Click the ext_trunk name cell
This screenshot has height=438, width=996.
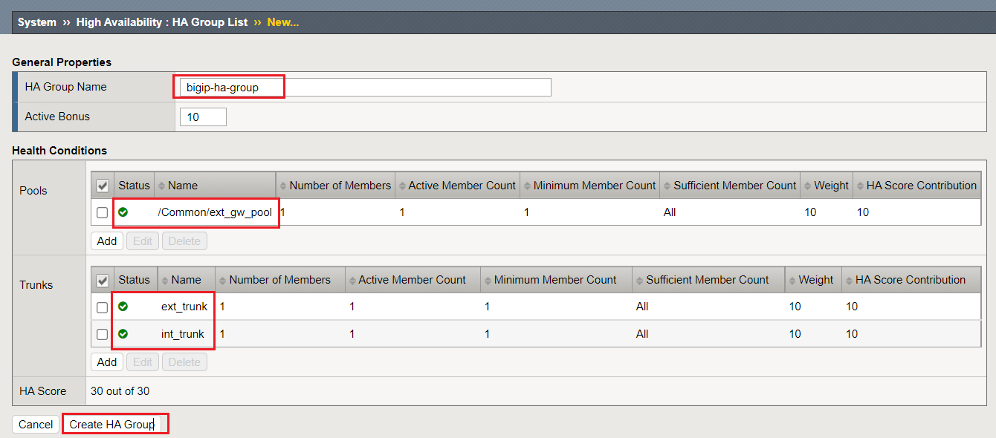(x=184, y=307)
